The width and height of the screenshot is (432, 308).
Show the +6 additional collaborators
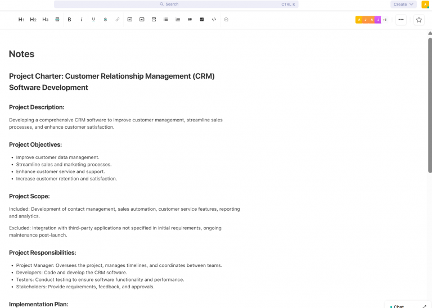pos(385,20)
